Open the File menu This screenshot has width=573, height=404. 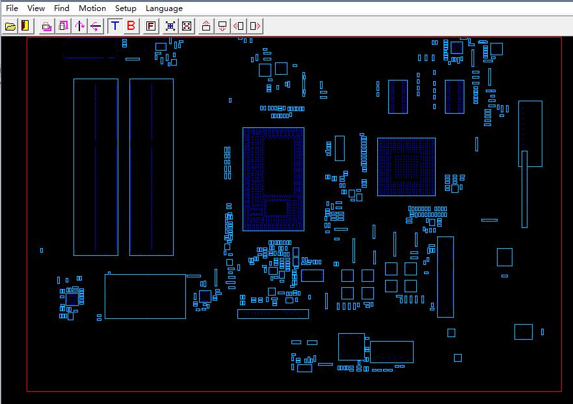pos(12,8)
